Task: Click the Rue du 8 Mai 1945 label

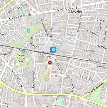Action: coord(59,67)
